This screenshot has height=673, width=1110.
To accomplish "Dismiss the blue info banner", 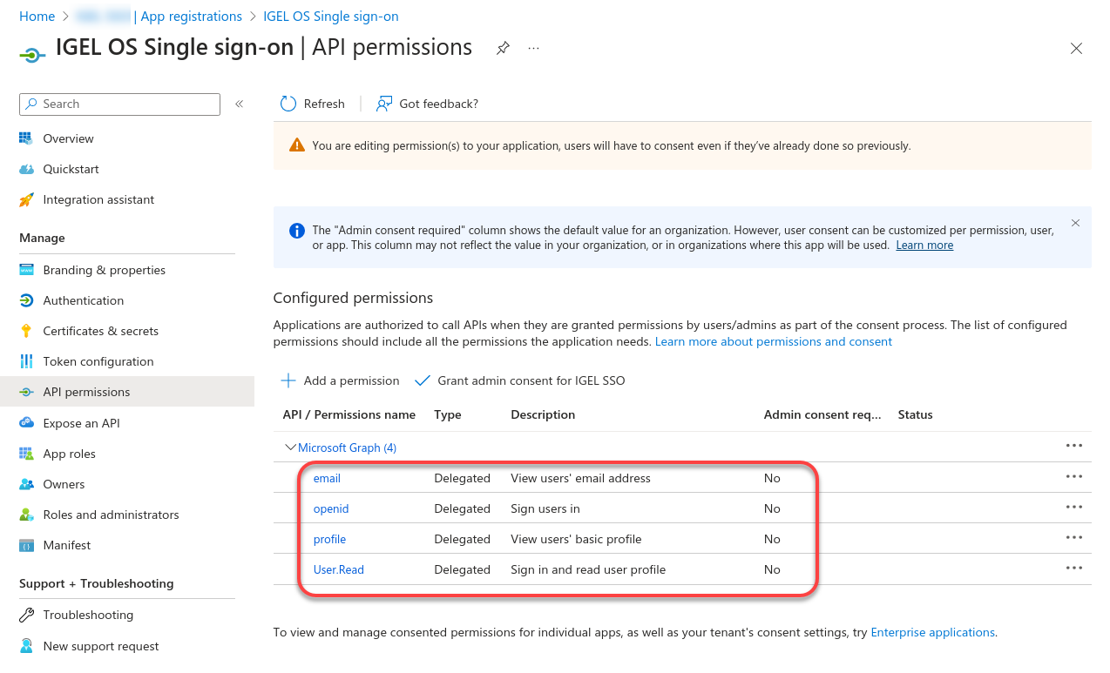I will pos(1075,223).
